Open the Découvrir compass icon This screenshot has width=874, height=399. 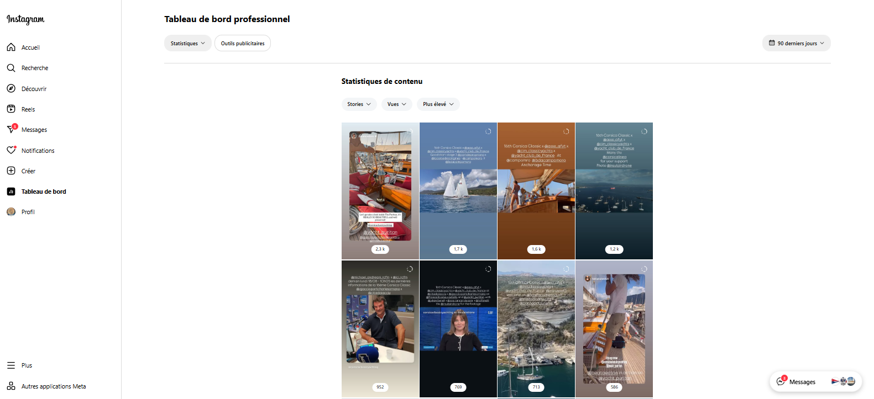click(11, 88)
